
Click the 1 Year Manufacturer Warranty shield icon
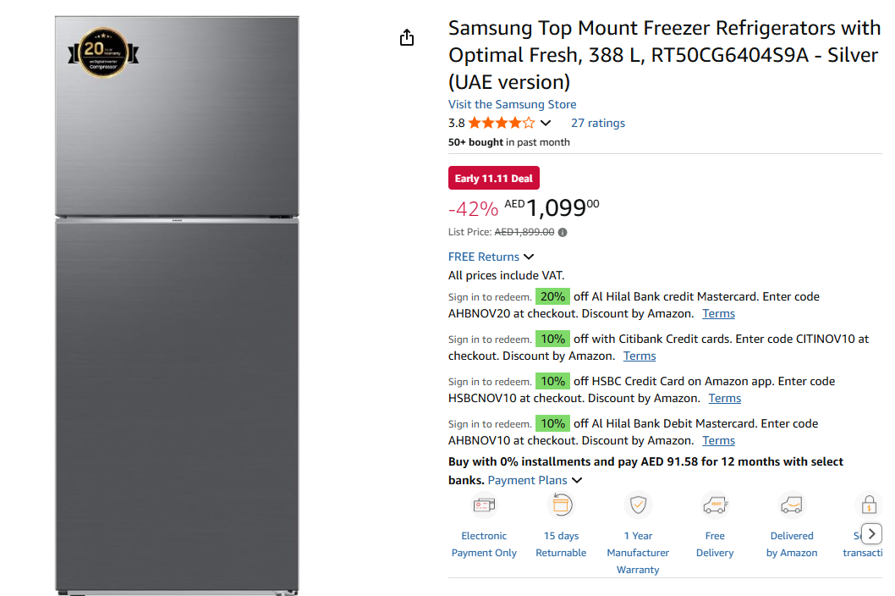click(x=638, y=505)
